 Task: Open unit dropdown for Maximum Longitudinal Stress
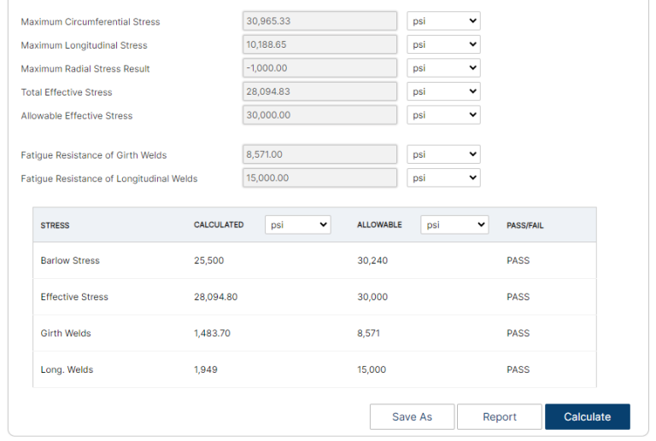[x=442, y=44]
